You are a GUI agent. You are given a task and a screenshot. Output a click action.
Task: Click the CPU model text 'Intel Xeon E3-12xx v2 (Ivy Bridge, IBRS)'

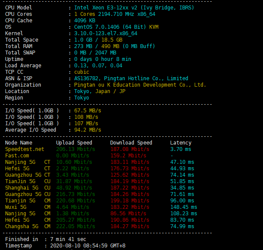[x=134, y=8]
